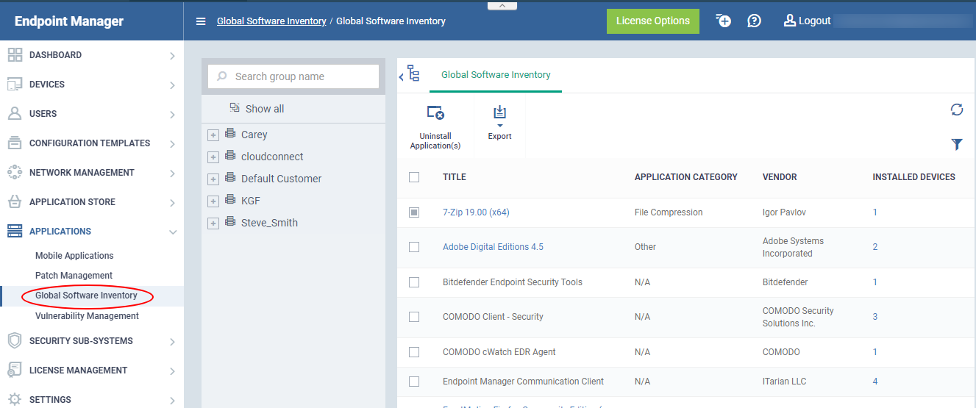Check the COMODO Client - Security checkbox
This screenshot has height=408, width=976.
tap(414, 317)
